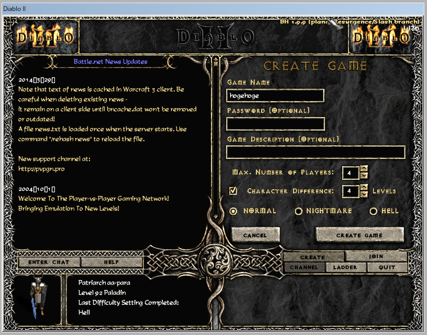Decrease Character Difference levels value
The width and height of the screenshot is (427, 335).
coord(364,194)
